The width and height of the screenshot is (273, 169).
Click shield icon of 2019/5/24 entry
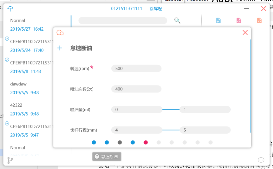7,39
